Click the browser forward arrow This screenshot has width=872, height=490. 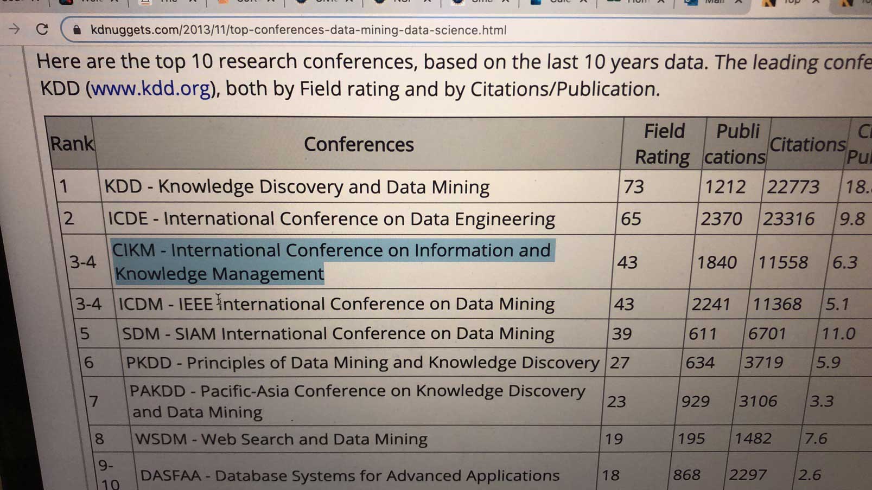pos(14,29)
